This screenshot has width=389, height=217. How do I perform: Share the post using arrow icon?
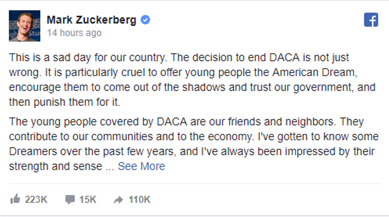(118, 199)
